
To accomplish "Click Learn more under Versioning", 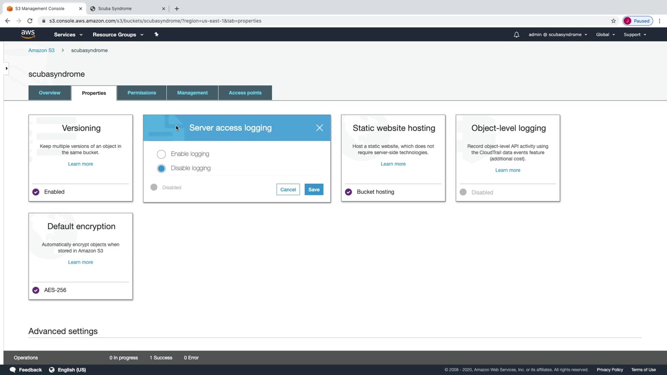I will click(x=80, y=164).
